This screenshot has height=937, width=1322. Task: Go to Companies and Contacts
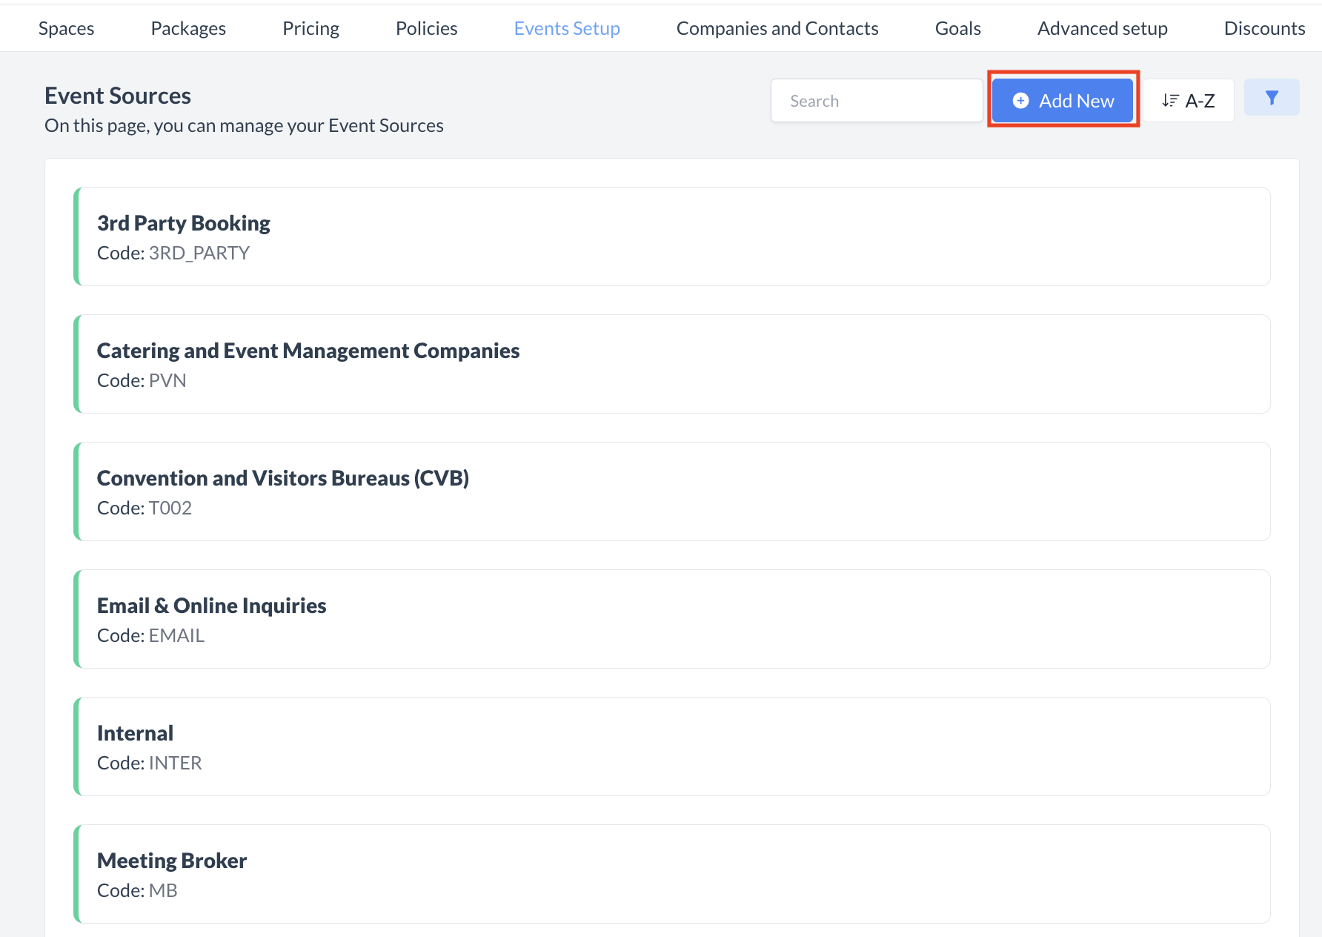click(x=777, y=27)
